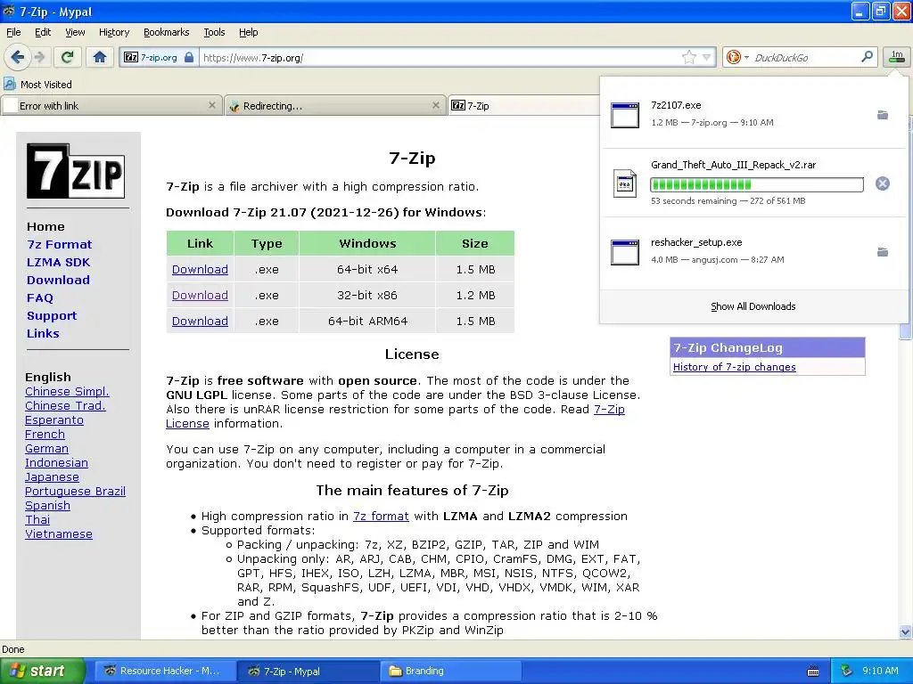Open the Windows start menu
This screenshot has width=913, height=684.
42,671
